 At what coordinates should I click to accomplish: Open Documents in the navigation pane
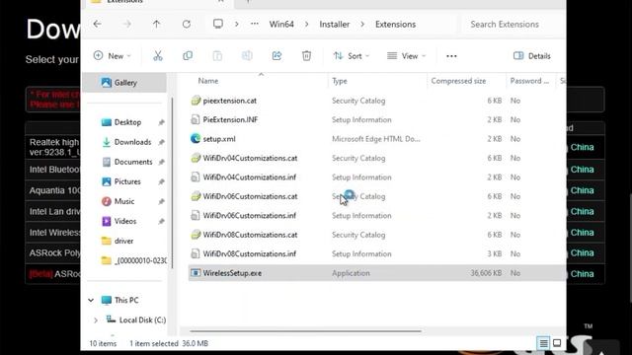click(x=133, y=162)
